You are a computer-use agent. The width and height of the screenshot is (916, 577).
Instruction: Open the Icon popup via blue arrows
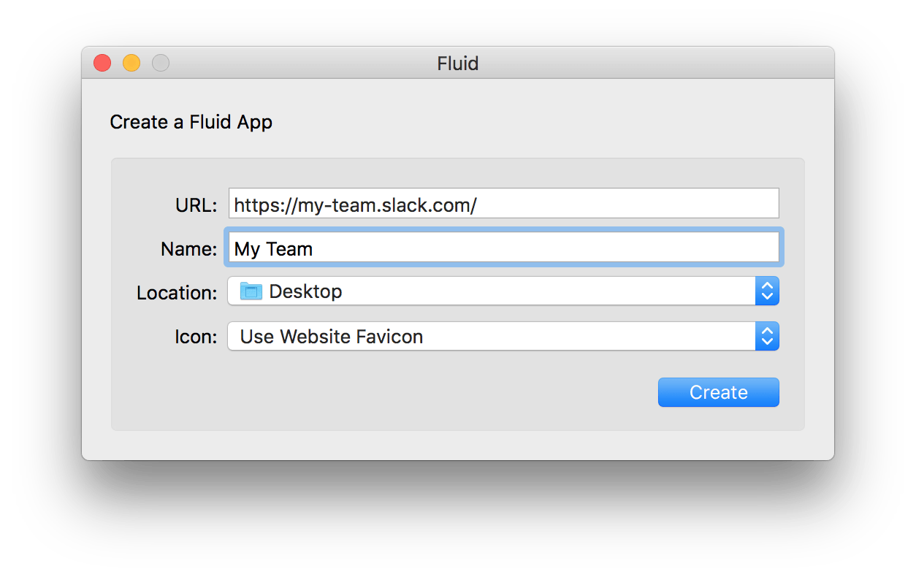click(766, 337)
